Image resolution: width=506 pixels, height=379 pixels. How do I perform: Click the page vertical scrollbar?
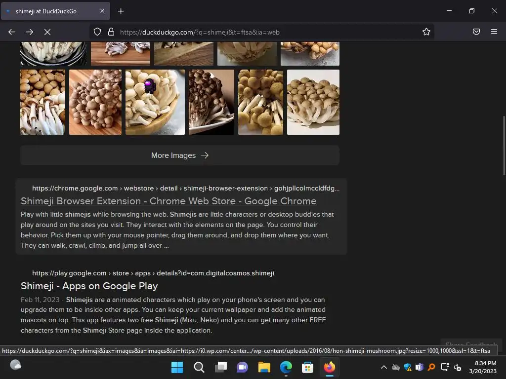coord(504,145)
